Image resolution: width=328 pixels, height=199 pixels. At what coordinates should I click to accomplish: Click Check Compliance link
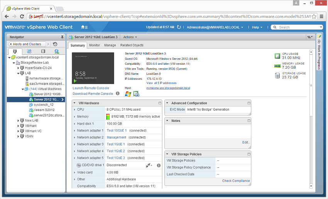(236, 181)
